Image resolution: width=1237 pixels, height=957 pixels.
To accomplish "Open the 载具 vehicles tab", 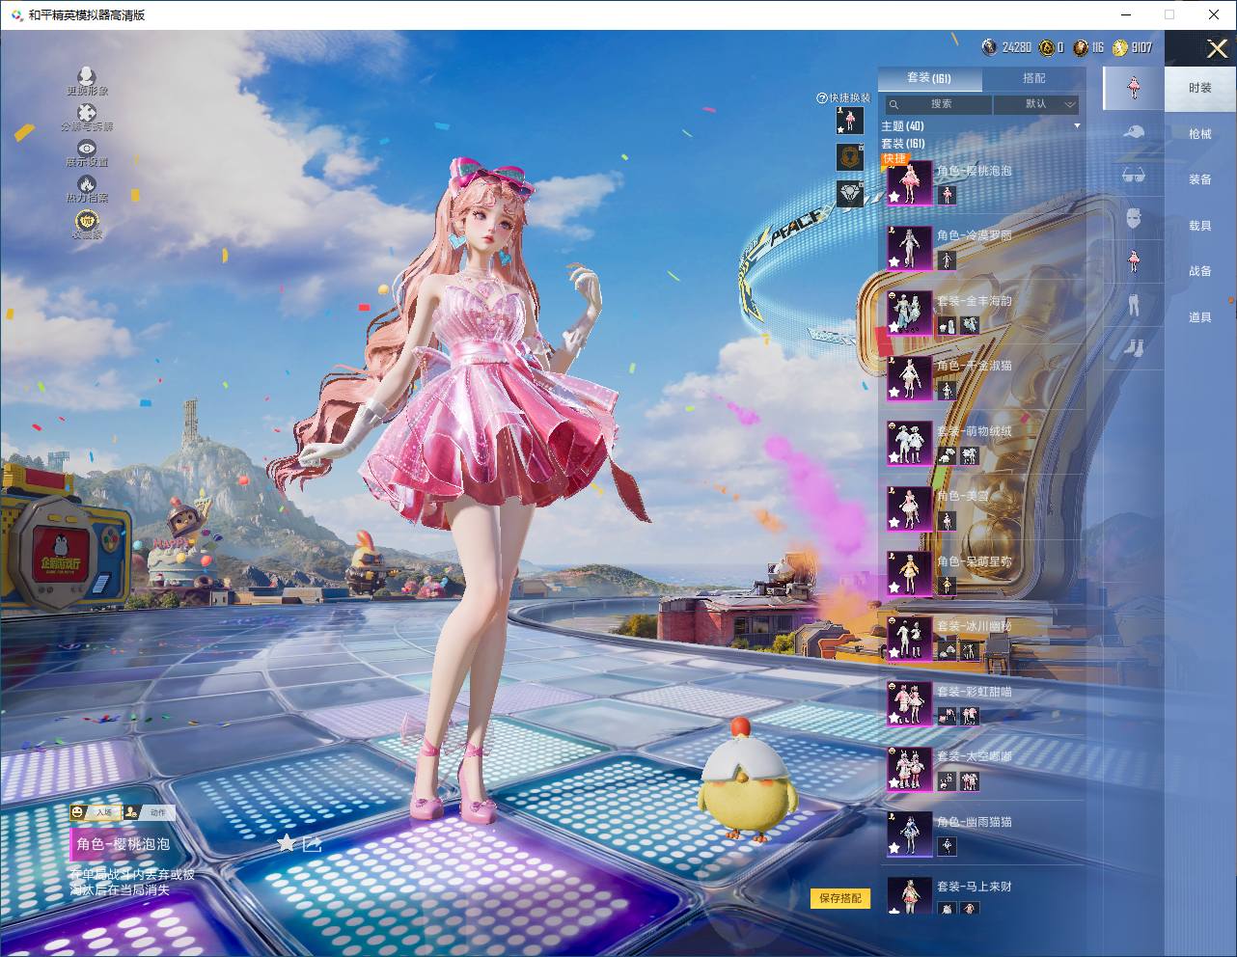I will (1200, 226).
